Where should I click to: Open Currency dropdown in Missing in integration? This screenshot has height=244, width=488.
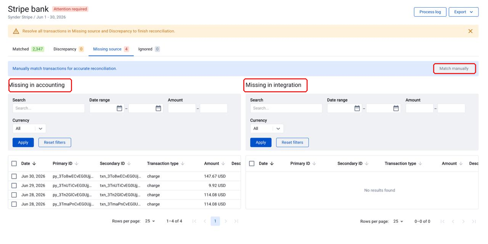267,128
